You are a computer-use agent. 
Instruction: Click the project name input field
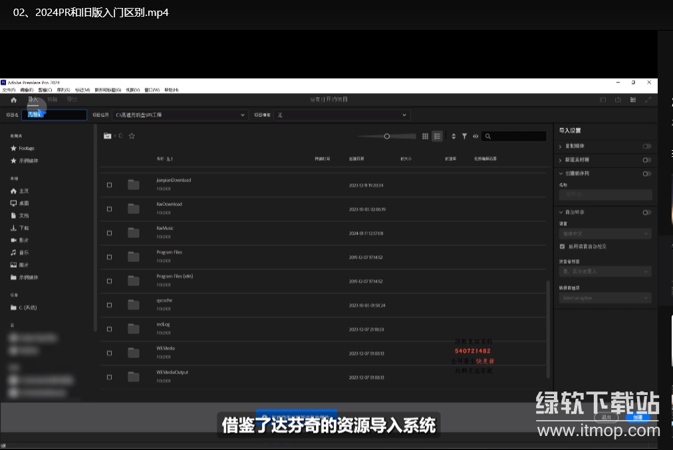[x=54, y=115]
